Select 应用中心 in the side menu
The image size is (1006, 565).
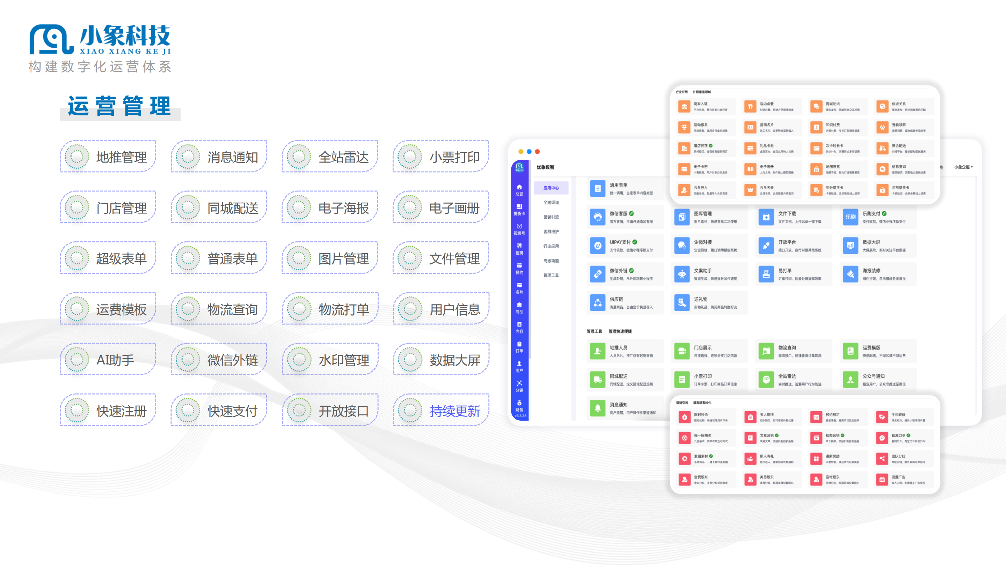551,188
